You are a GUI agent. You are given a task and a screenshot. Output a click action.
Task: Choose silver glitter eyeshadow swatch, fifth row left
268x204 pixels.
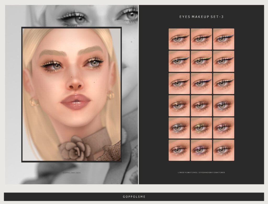[x=179, y=128]
